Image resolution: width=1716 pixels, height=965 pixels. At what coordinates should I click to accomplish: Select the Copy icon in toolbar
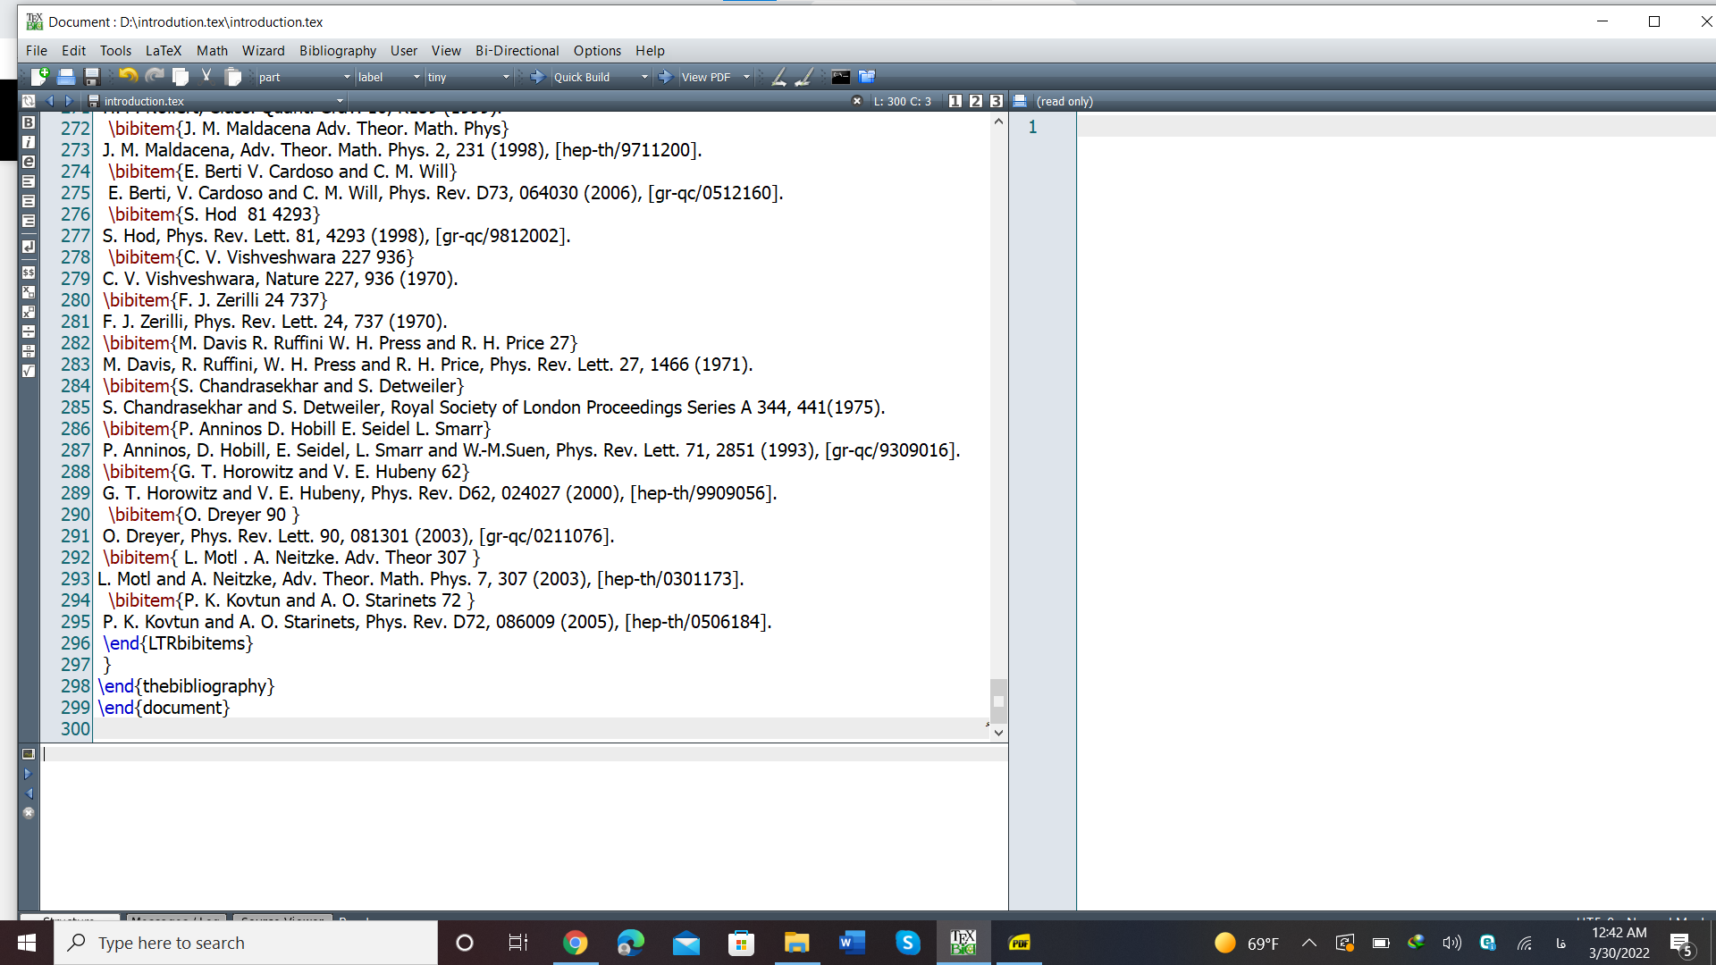click(181, 77)
